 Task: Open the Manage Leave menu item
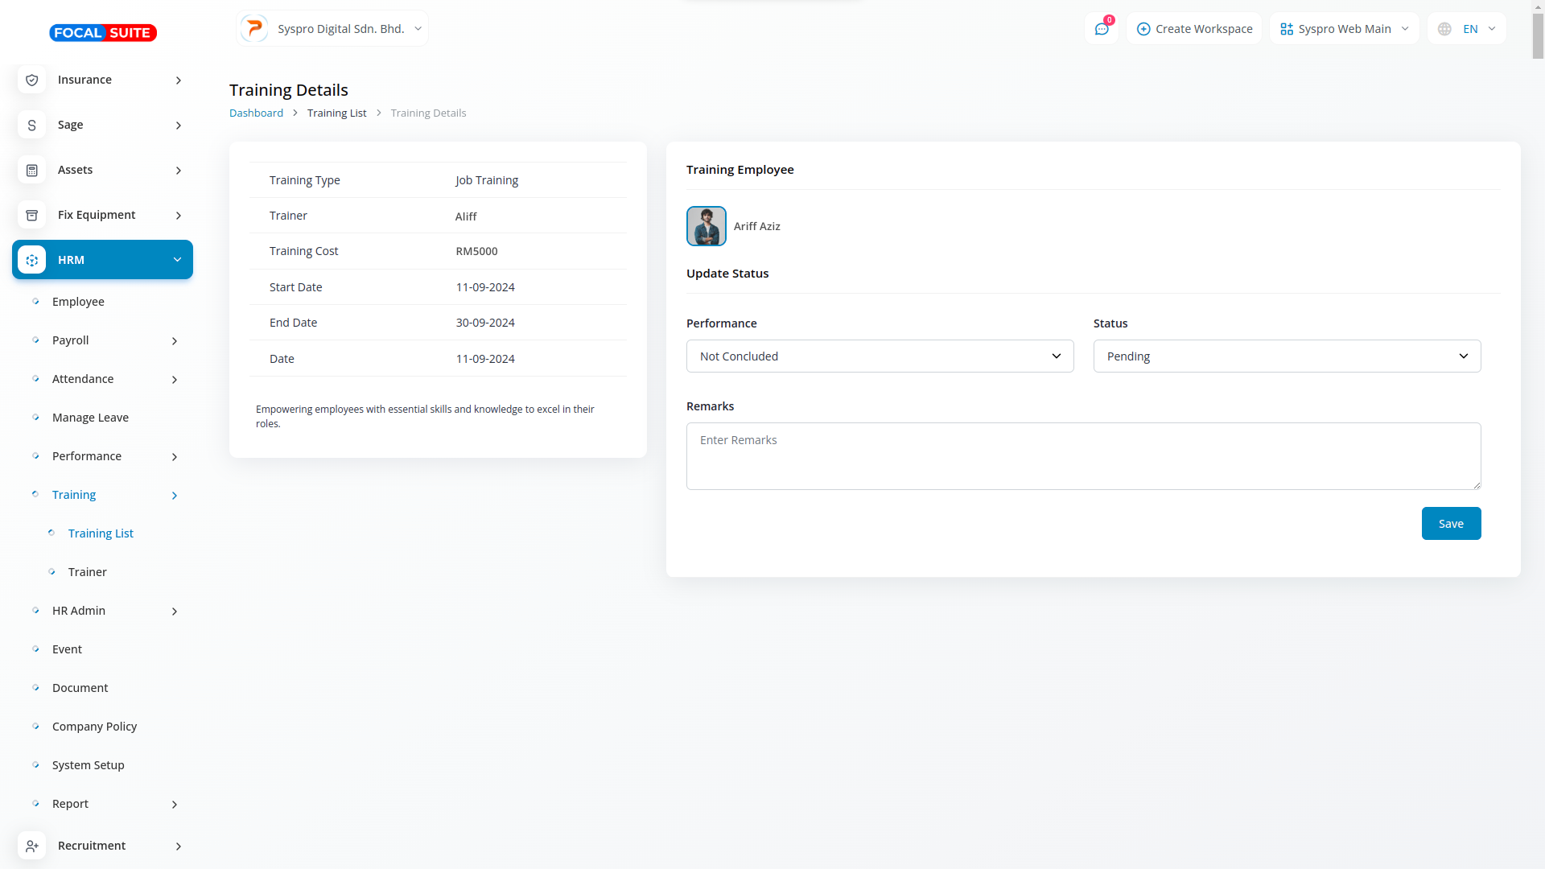90,418
